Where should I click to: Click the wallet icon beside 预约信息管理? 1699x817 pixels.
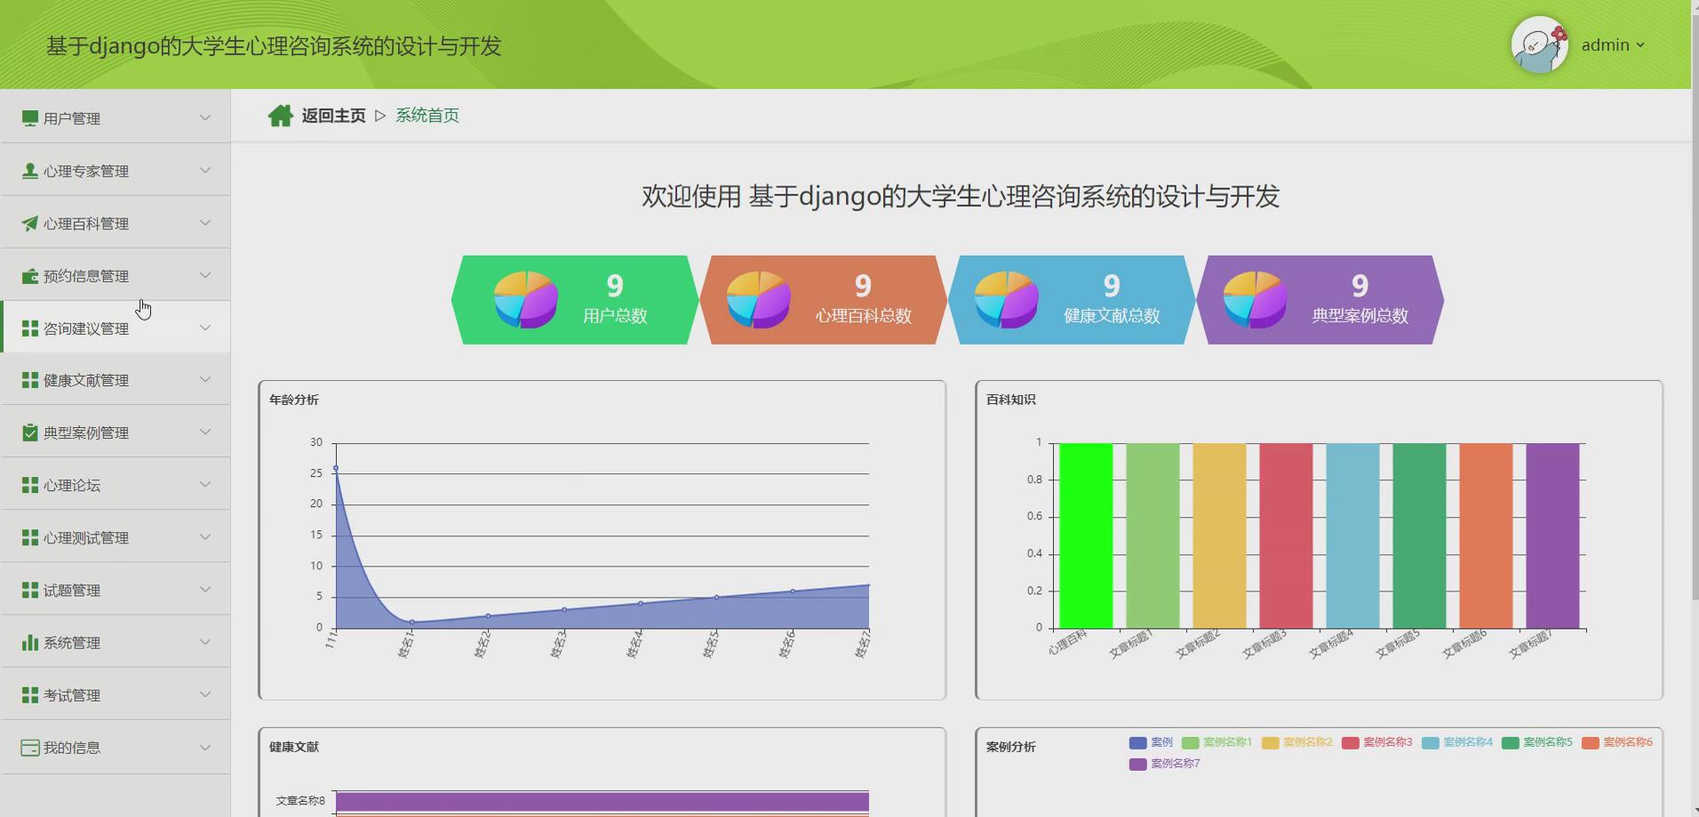click(x=30, y=276)
